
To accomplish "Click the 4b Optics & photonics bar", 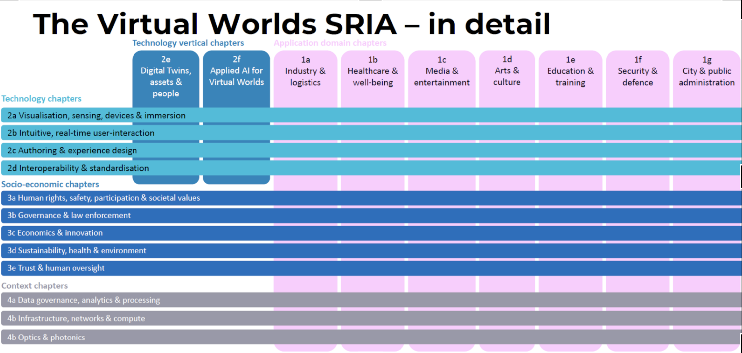I will coord(46,337).
